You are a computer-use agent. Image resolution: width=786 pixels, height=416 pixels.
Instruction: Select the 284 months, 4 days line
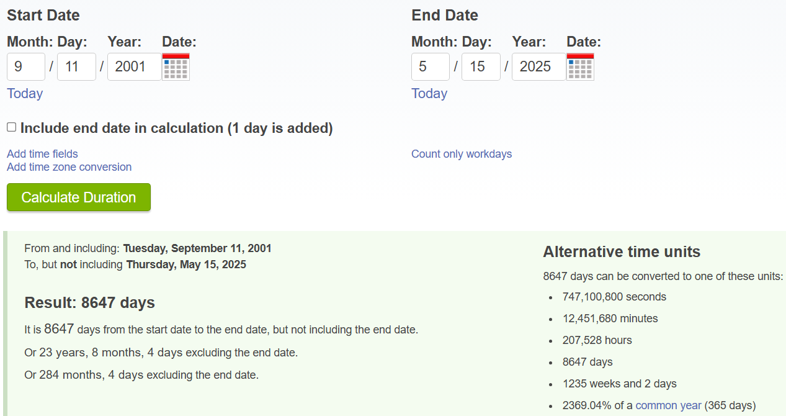tap(141, 375)
